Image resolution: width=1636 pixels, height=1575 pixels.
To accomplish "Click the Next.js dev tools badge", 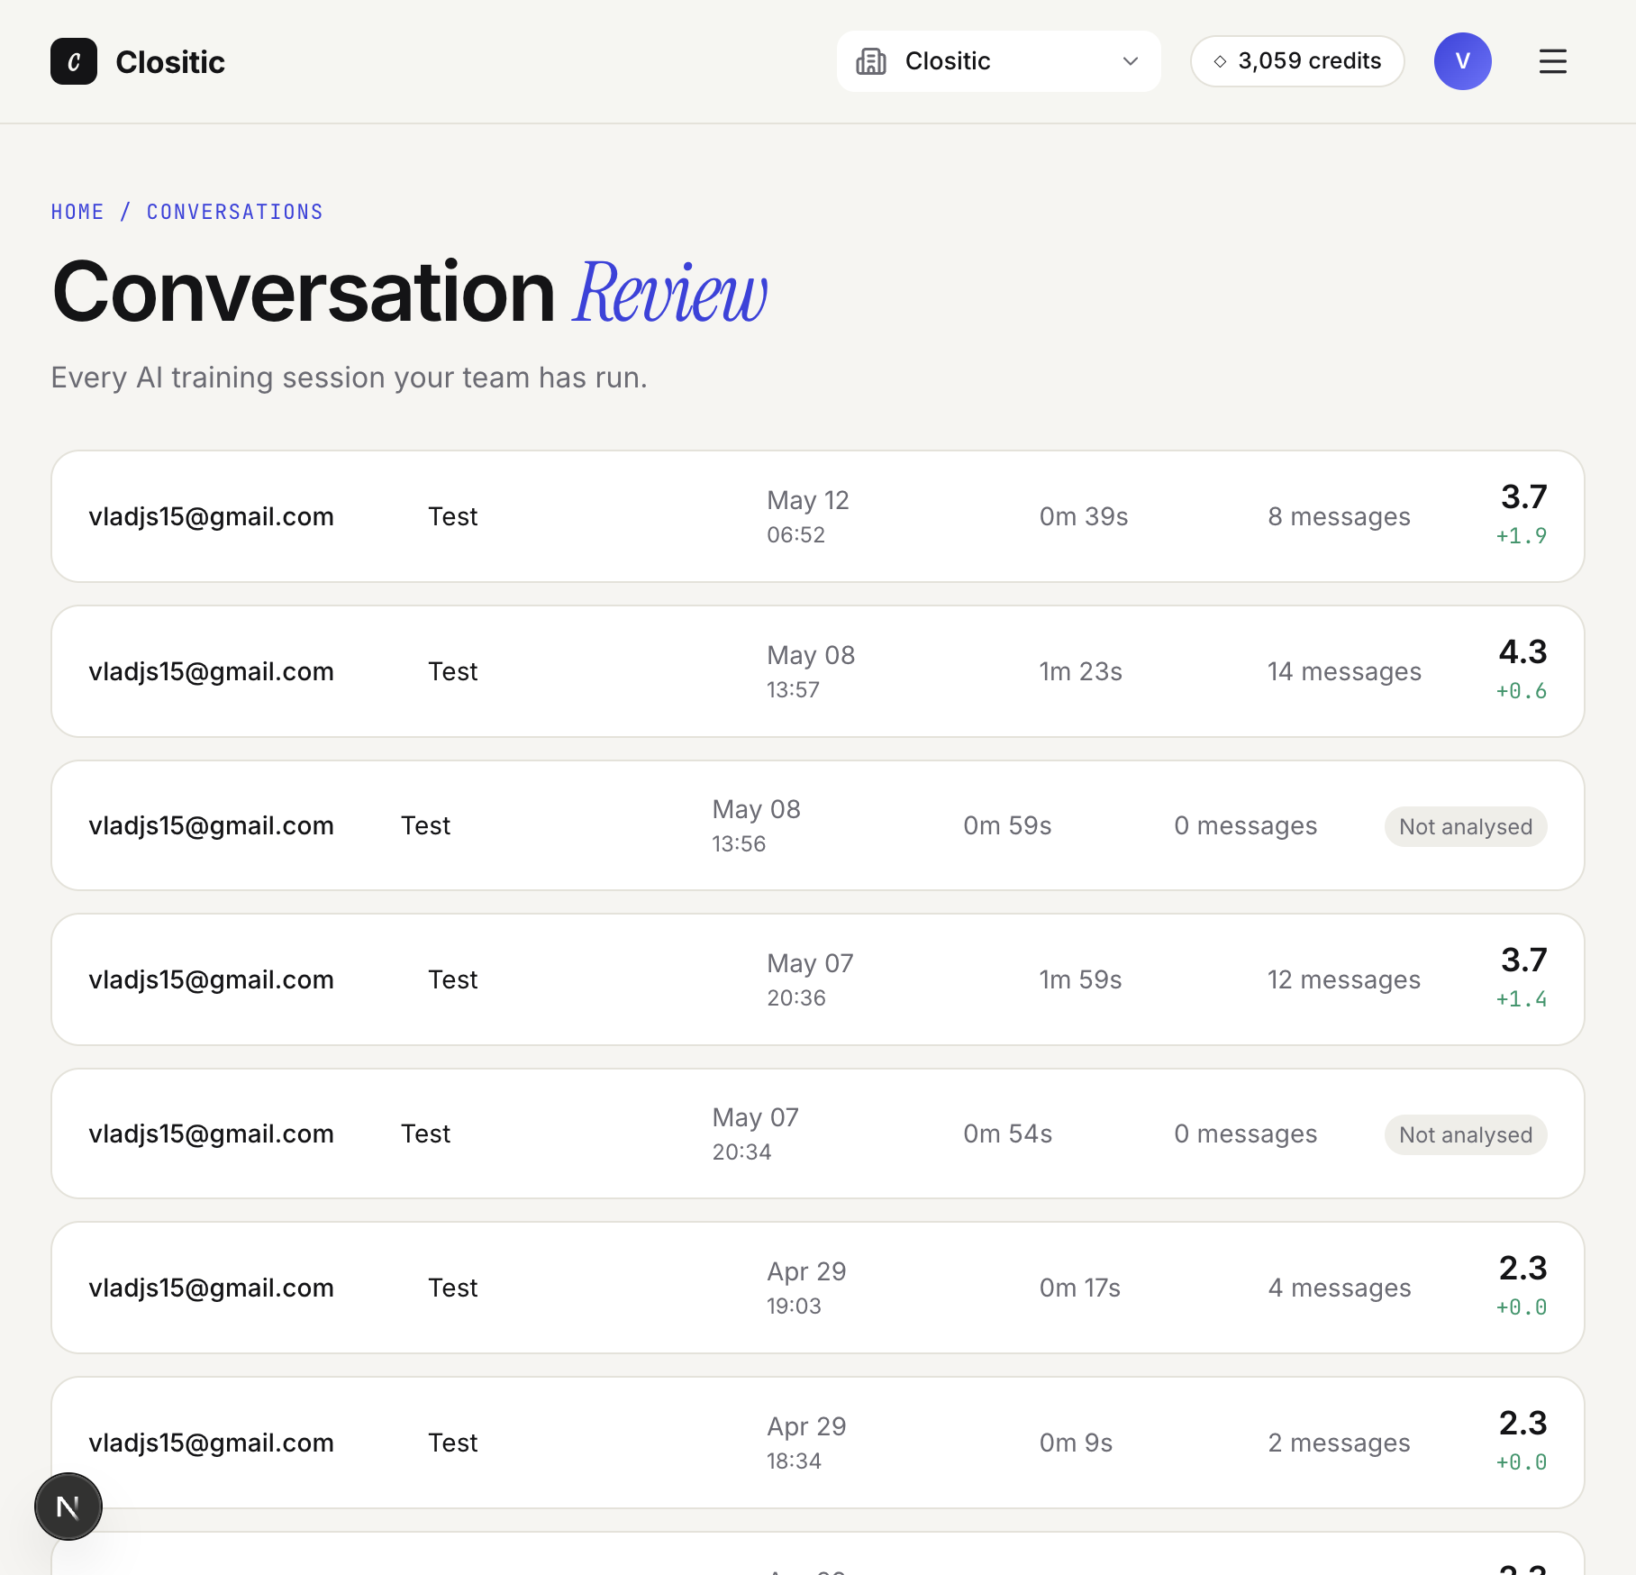I will coord(68,1506).
